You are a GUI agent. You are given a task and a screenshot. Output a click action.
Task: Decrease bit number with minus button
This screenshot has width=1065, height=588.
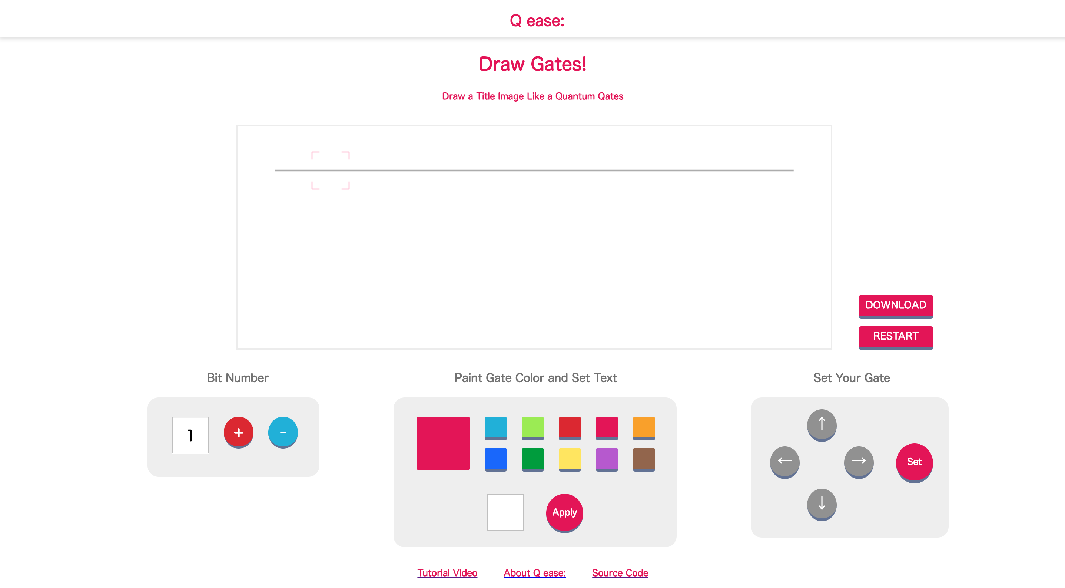(x=283, y=432)
